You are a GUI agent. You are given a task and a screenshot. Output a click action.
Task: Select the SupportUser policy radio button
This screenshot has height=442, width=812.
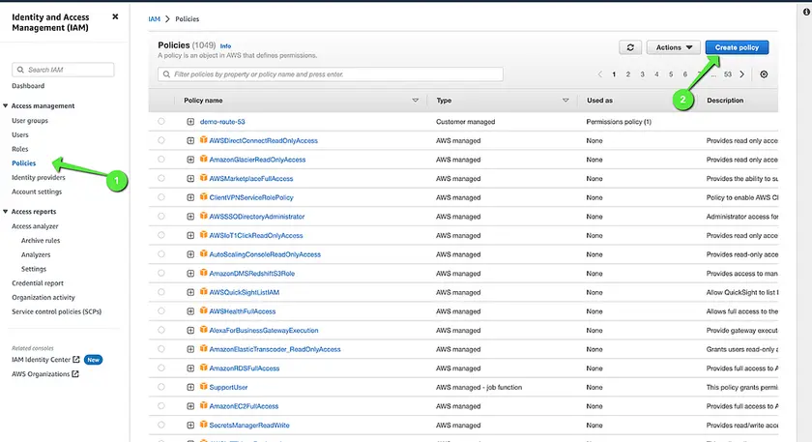pos(161,387)
